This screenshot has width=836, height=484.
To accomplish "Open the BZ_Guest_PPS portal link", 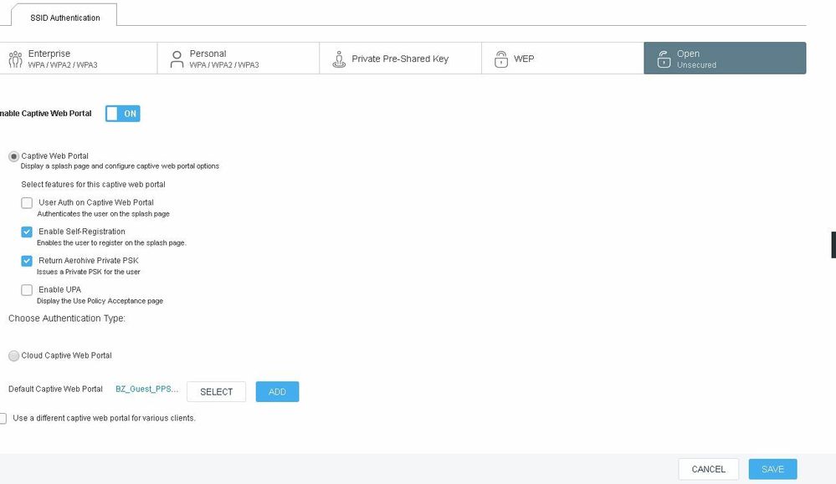I will 146,390.
